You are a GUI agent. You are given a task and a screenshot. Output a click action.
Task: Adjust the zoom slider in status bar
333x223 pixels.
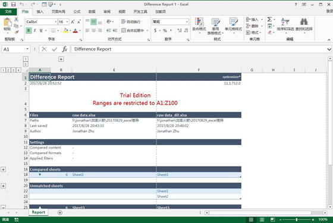tap(297, 219)
